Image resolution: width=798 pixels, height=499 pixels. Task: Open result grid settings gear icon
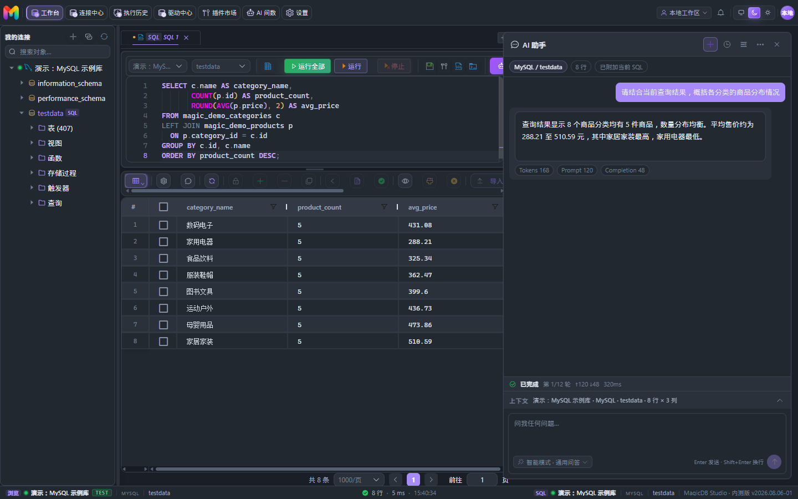click(163, 181)
